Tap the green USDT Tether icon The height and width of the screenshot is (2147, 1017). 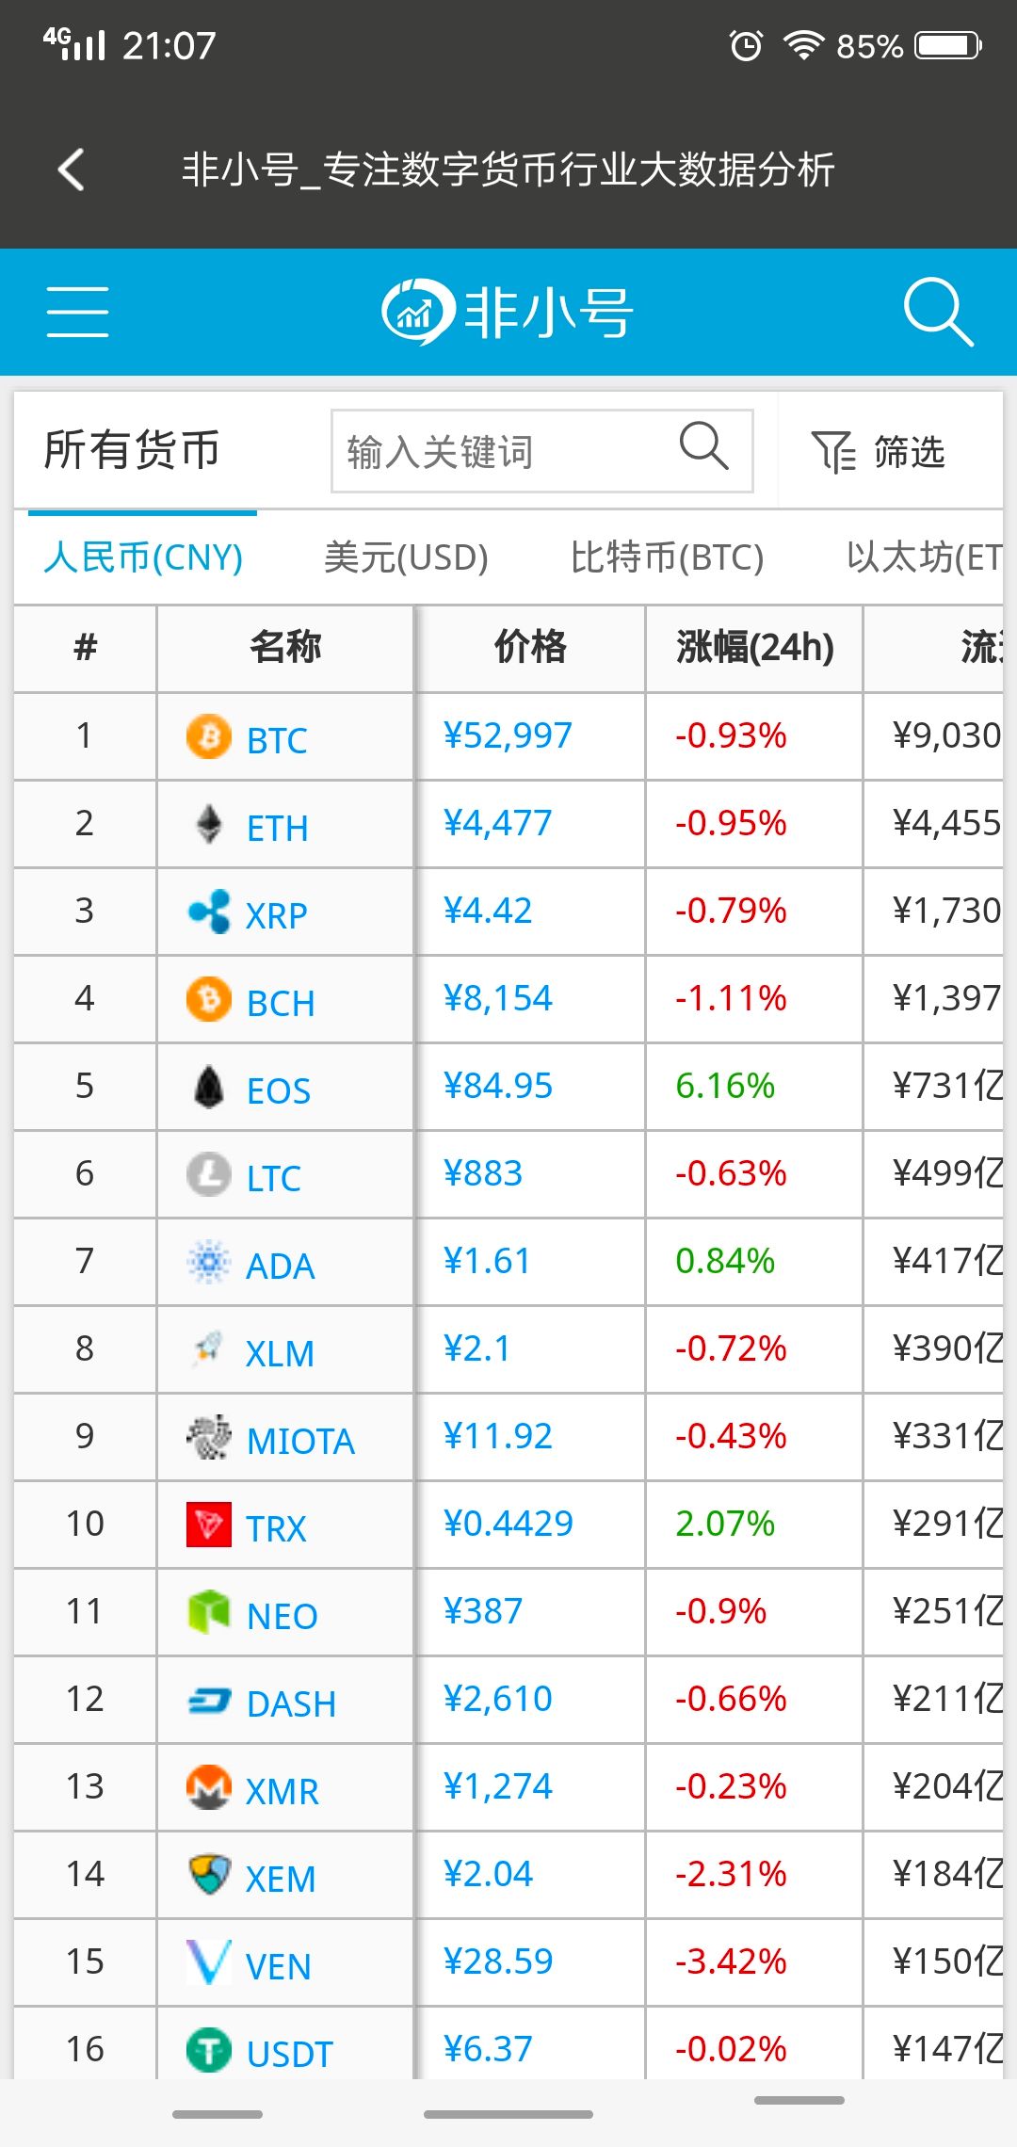click(209, 2050)
